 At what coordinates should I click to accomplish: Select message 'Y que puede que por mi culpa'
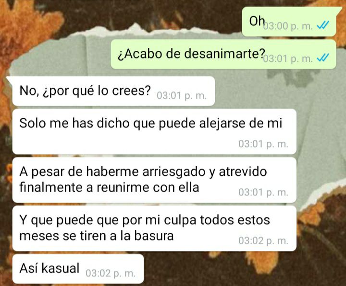click(154, 229)
